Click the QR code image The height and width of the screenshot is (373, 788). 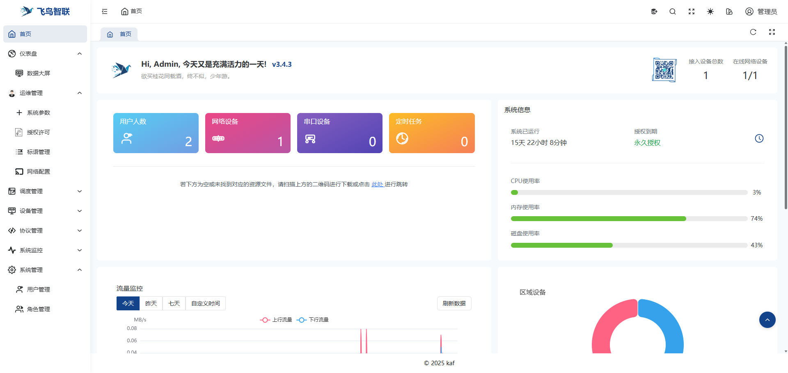(x=664, y=70)
